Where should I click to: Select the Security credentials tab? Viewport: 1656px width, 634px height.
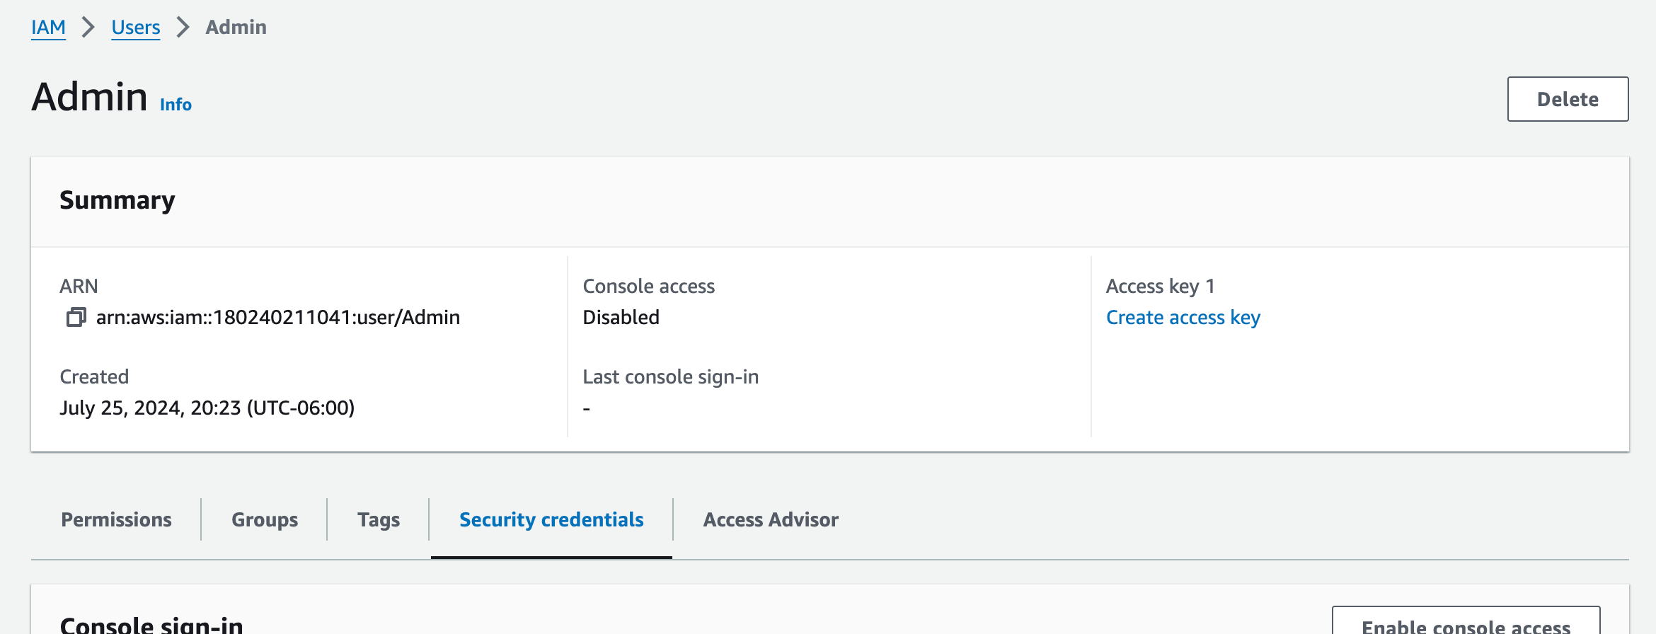(551, 520)
